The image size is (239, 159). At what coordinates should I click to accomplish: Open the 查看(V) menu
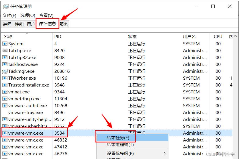[x=46, y=15]
